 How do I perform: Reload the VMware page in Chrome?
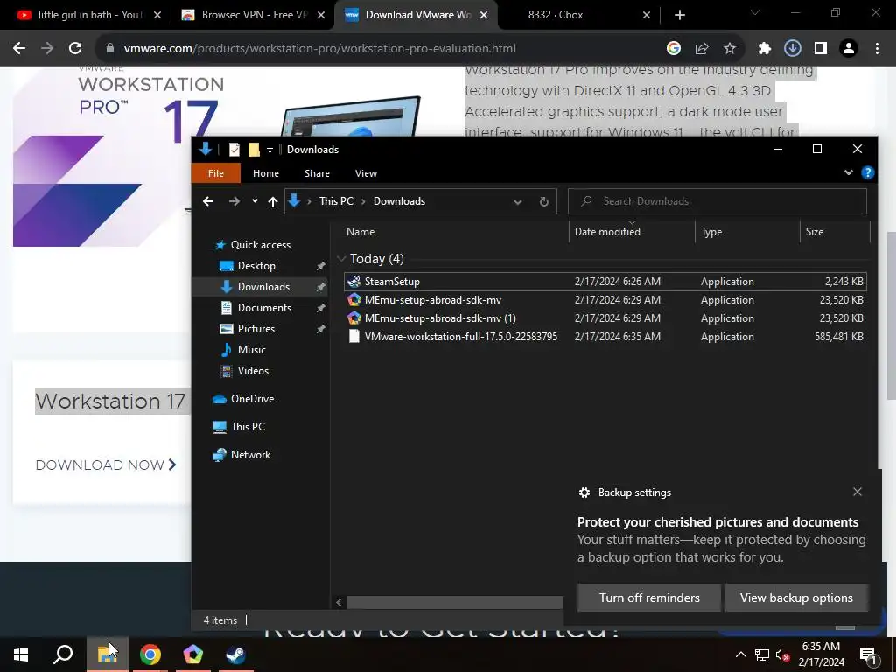tap(75, 49)
